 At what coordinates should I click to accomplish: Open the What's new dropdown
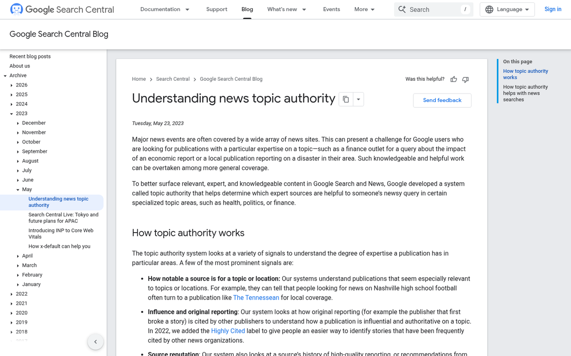pyautogui.click(x=286, y=9)
